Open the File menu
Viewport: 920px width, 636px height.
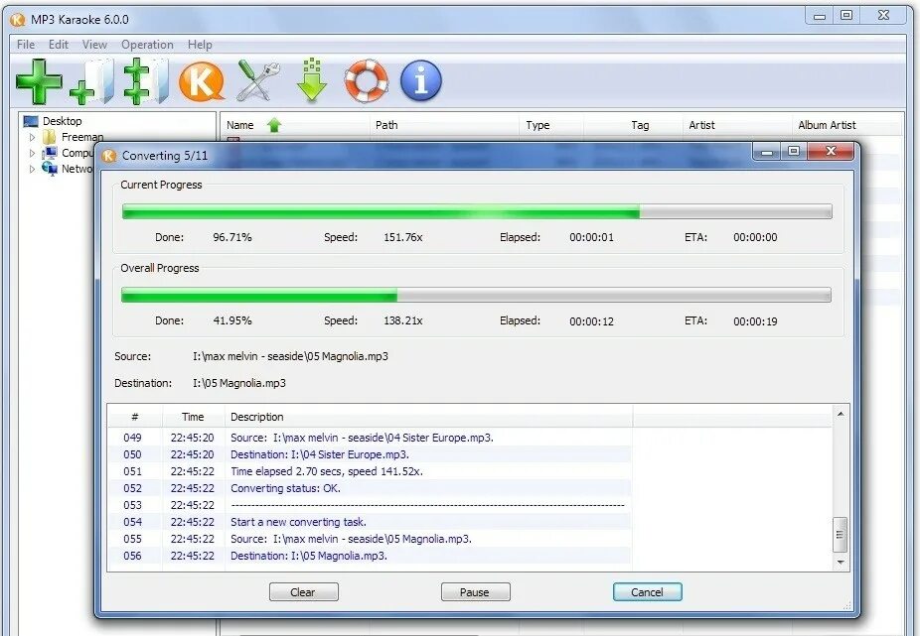pyautogui.click(x=25, y=45)
